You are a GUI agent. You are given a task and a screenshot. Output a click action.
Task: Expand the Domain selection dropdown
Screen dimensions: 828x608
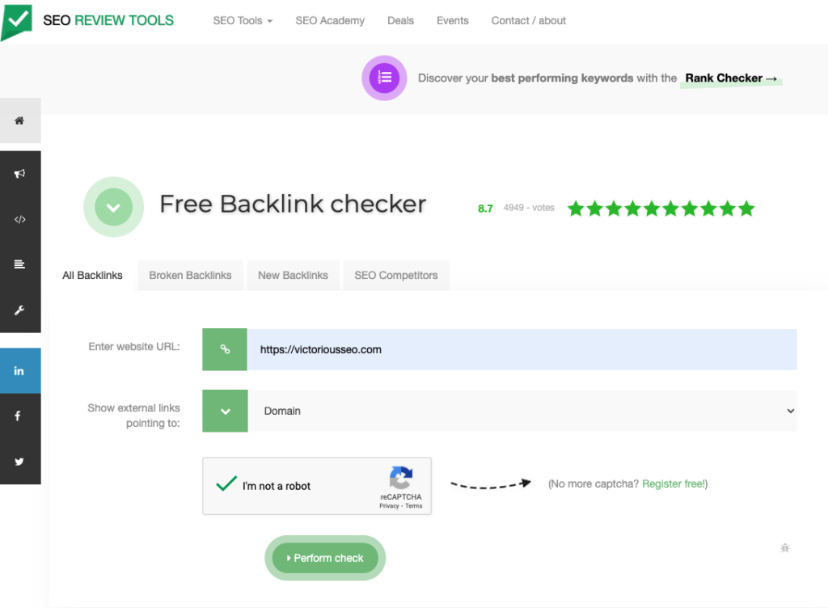click(522, 411)
